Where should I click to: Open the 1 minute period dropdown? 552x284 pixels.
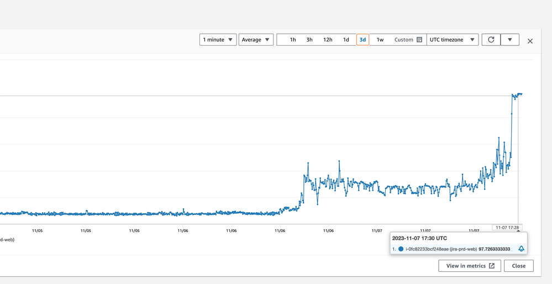[x=218, y=40]
